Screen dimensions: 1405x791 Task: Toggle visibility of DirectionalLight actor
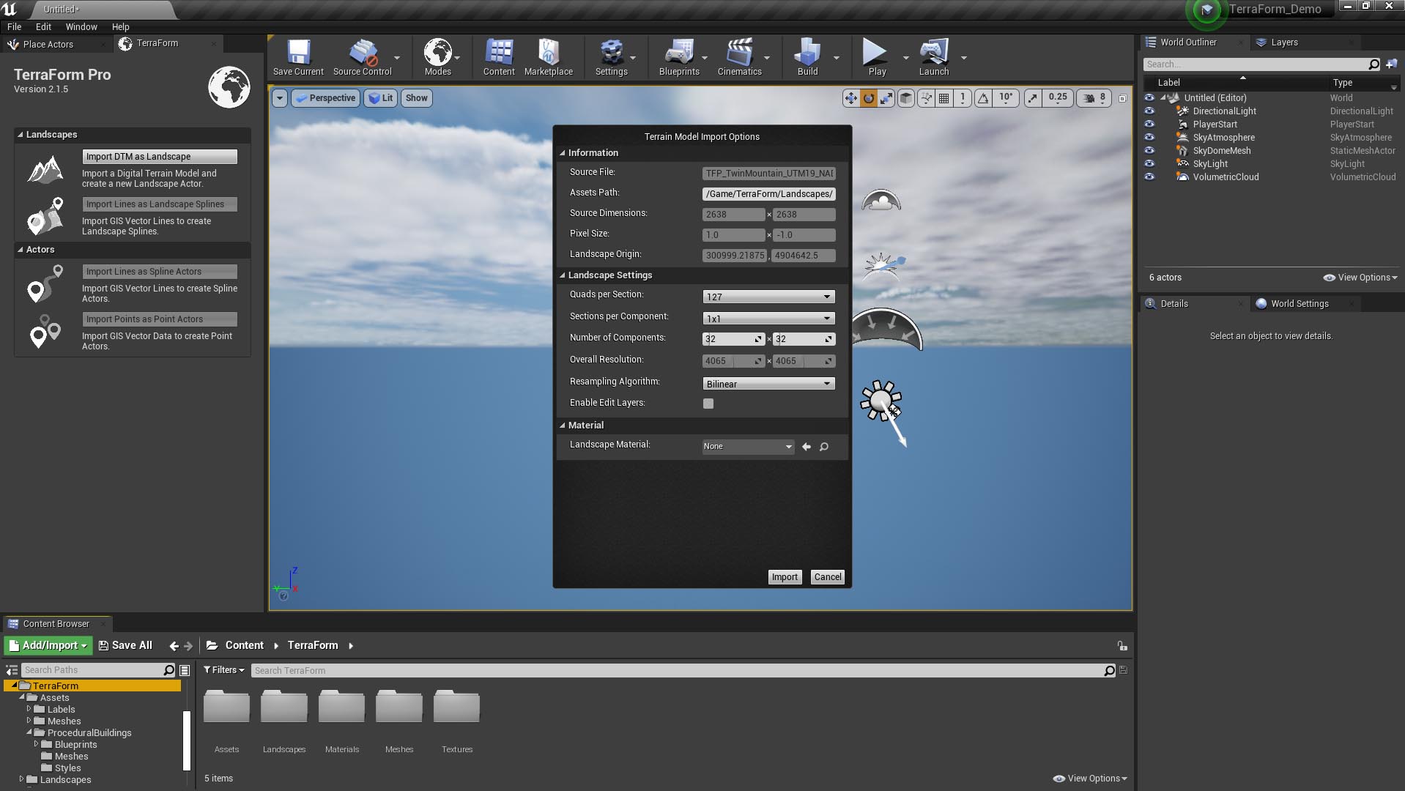click(x=1149, y=111)
